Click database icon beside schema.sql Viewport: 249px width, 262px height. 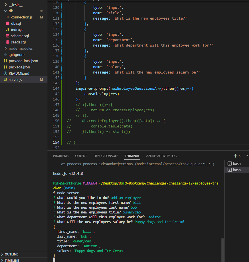[x=8, y=36]
